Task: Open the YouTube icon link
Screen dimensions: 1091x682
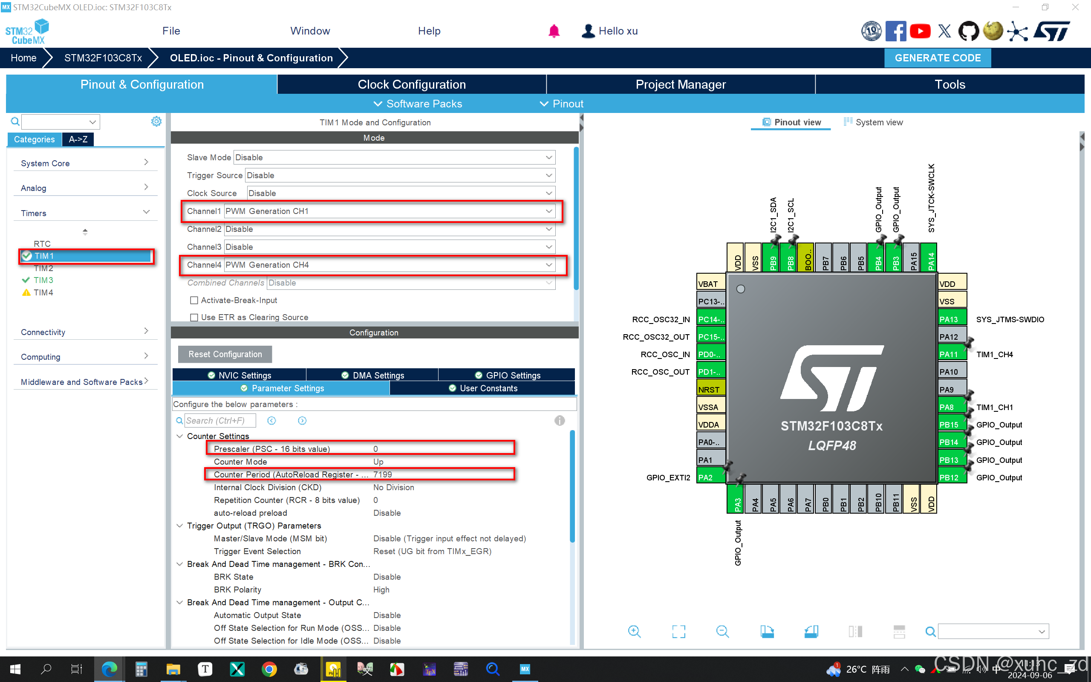Action: [x=920, y=31]
